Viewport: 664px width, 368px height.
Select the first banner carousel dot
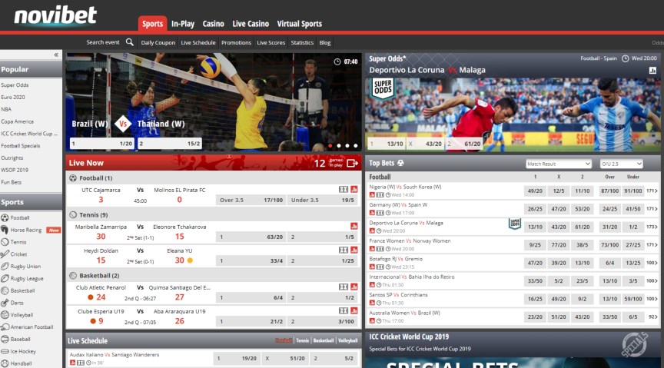(x=330, y=146)
